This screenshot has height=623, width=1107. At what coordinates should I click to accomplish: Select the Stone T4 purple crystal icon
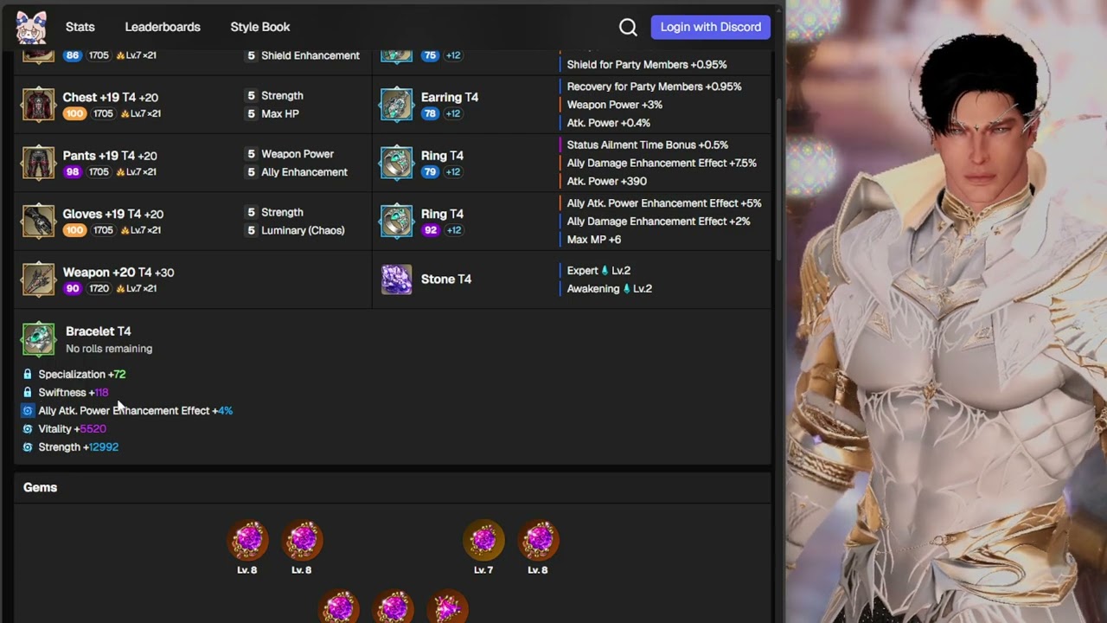coord(396,279)
